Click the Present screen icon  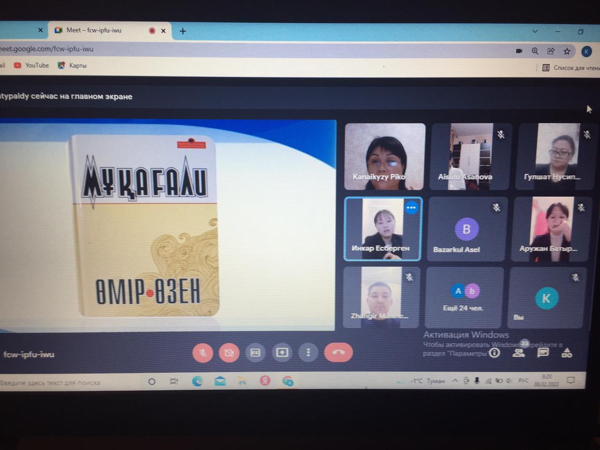tap(282, 352)
